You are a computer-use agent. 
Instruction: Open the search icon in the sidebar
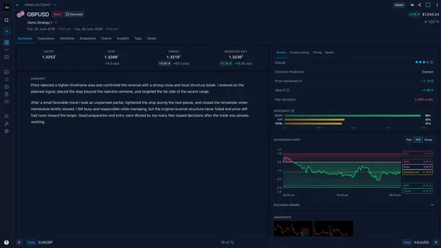click(7, 20)
